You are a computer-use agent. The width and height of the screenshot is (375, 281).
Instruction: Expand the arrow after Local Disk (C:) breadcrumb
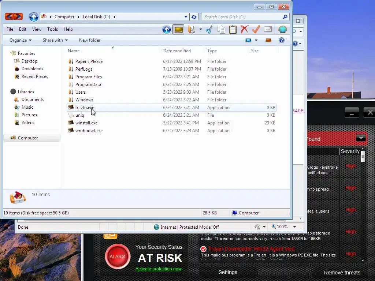[x=115, y=17]
